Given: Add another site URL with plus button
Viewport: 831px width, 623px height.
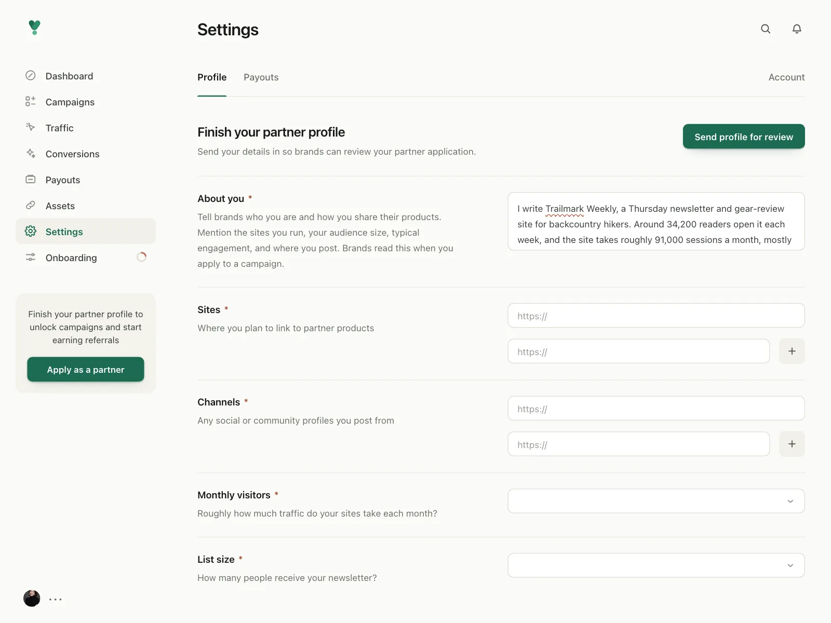Looking at the screenshot, I should point(792,351).
